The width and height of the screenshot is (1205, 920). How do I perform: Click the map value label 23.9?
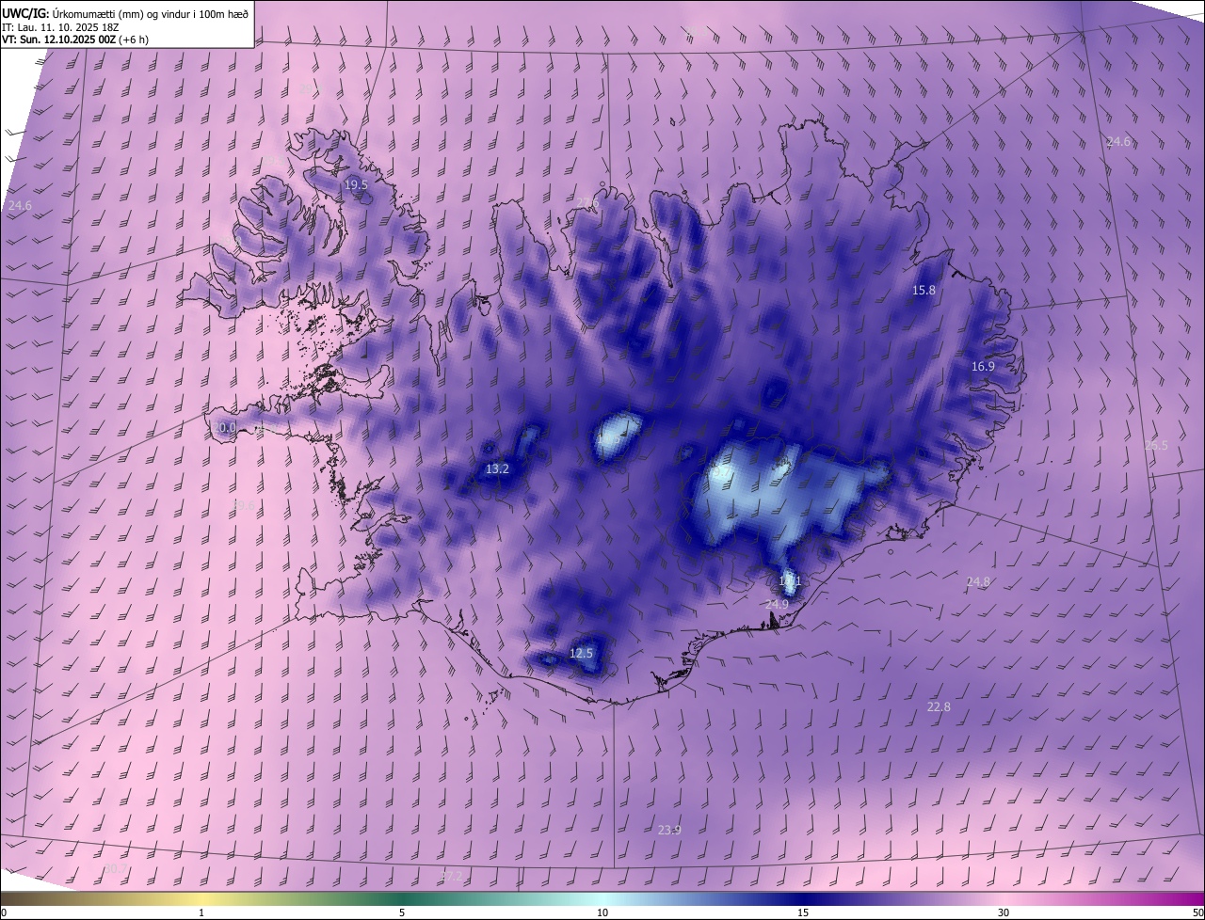[x=669, y=830]
